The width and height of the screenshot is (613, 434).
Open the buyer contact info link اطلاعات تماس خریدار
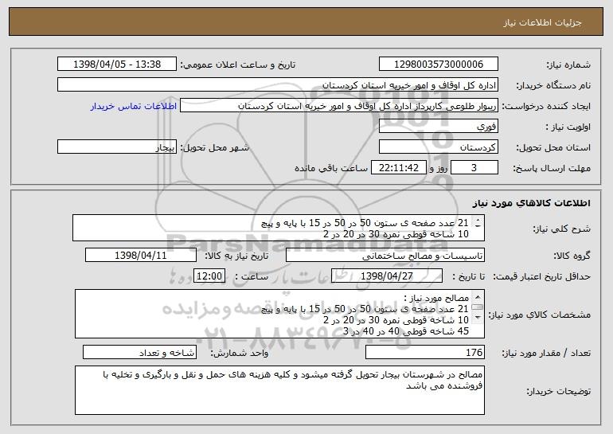point(133,107)
